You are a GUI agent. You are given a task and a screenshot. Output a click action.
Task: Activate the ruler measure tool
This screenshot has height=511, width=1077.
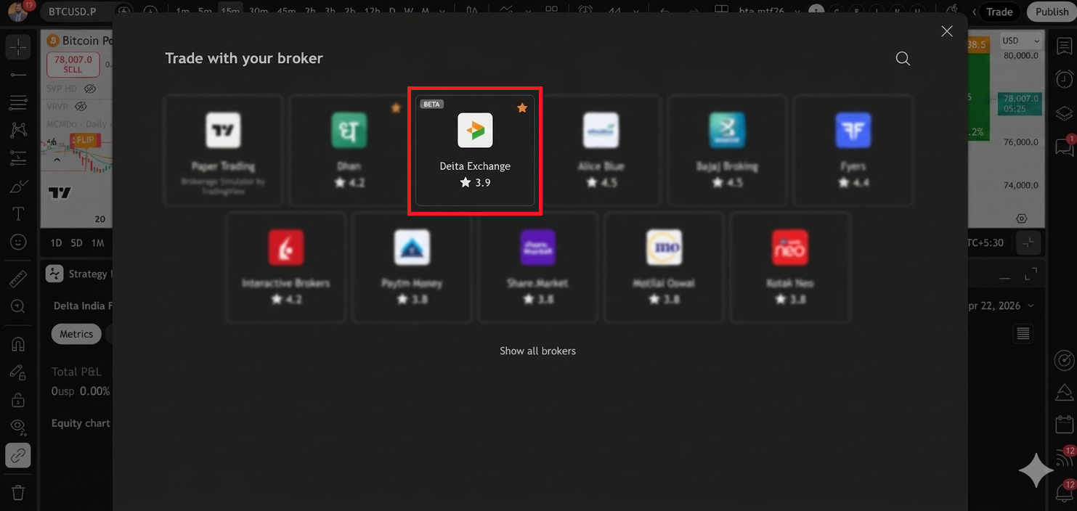click(x=18, y=279)
